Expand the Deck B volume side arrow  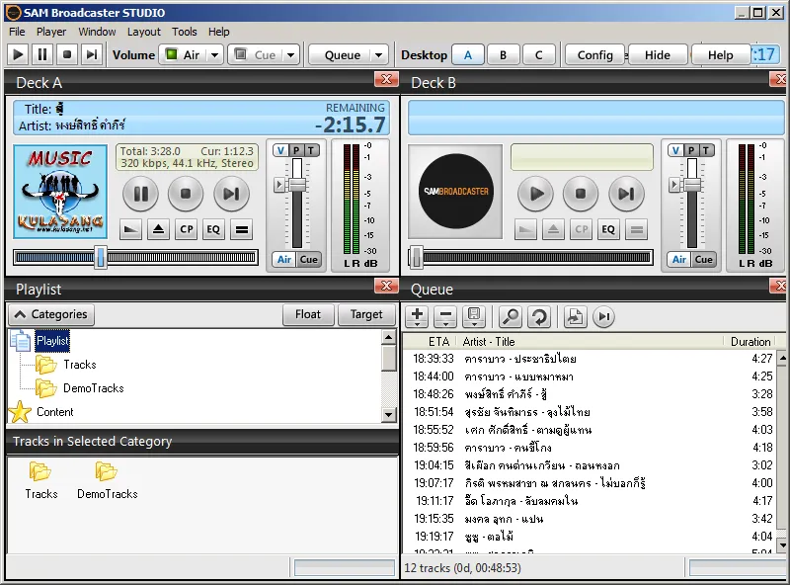[674, 185]
